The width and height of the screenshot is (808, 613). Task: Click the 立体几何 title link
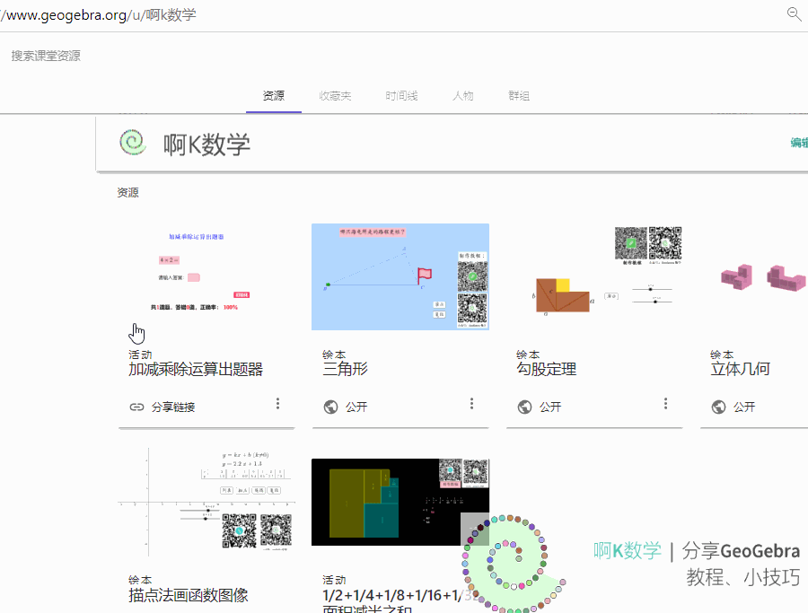point(740,370)
